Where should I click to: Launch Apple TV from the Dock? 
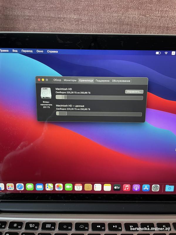pos(117,187)
